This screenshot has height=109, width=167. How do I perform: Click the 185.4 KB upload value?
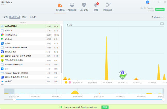point(56,35)
